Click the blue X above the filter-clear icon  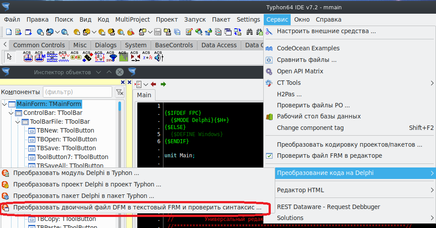click(123, 82)
